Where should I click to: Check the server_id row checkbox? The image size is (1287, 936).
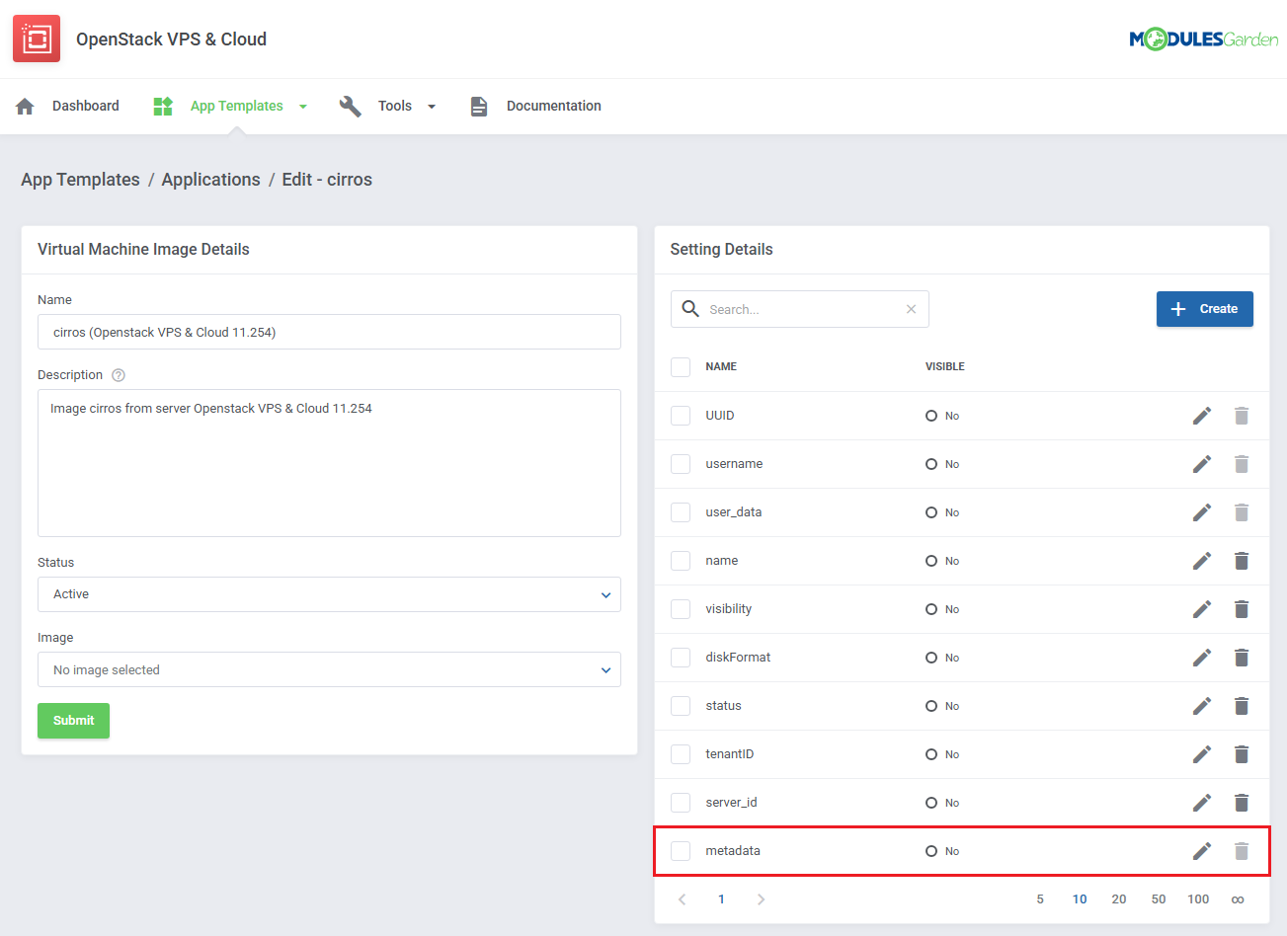point(681,803)
